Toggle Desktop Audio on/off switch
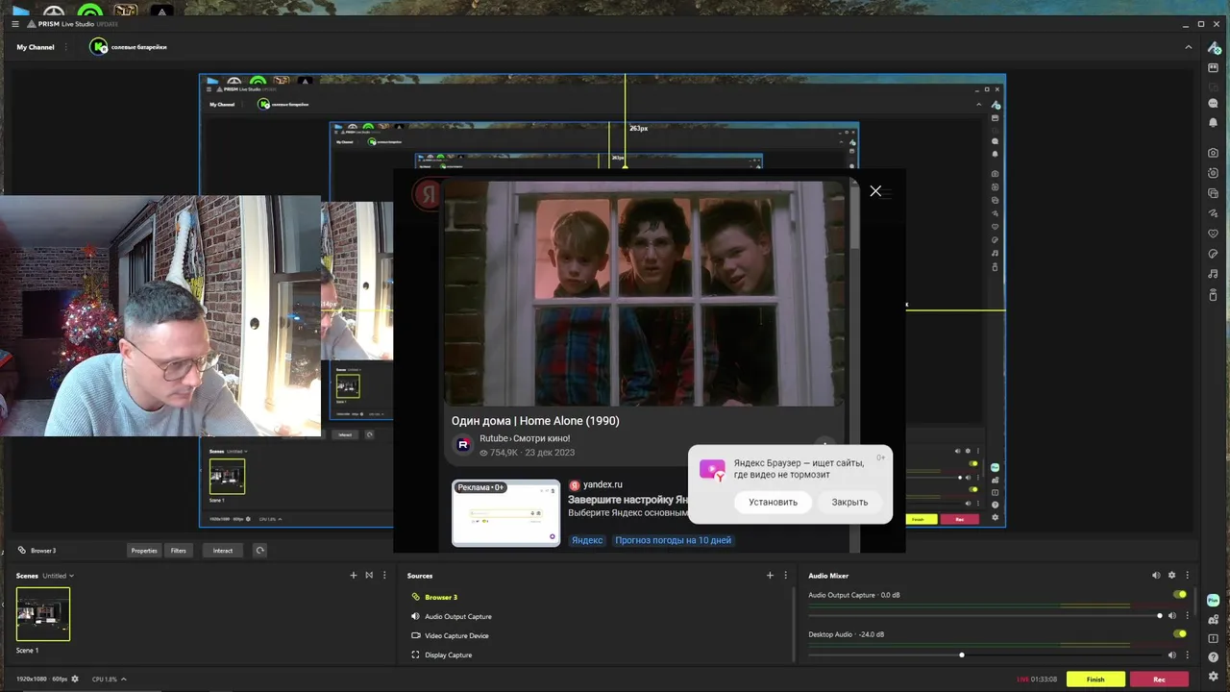 (x=1180, y=634)
